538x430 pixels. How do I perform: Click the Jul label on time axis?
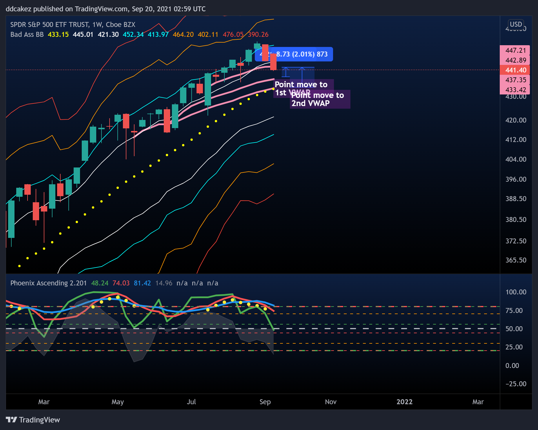191,402
